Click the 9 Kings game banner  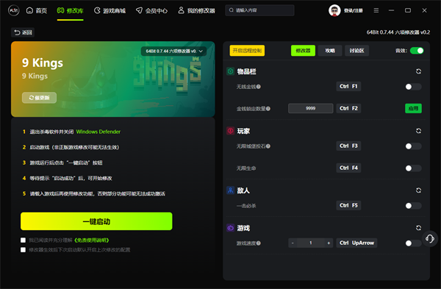point(112,79)
